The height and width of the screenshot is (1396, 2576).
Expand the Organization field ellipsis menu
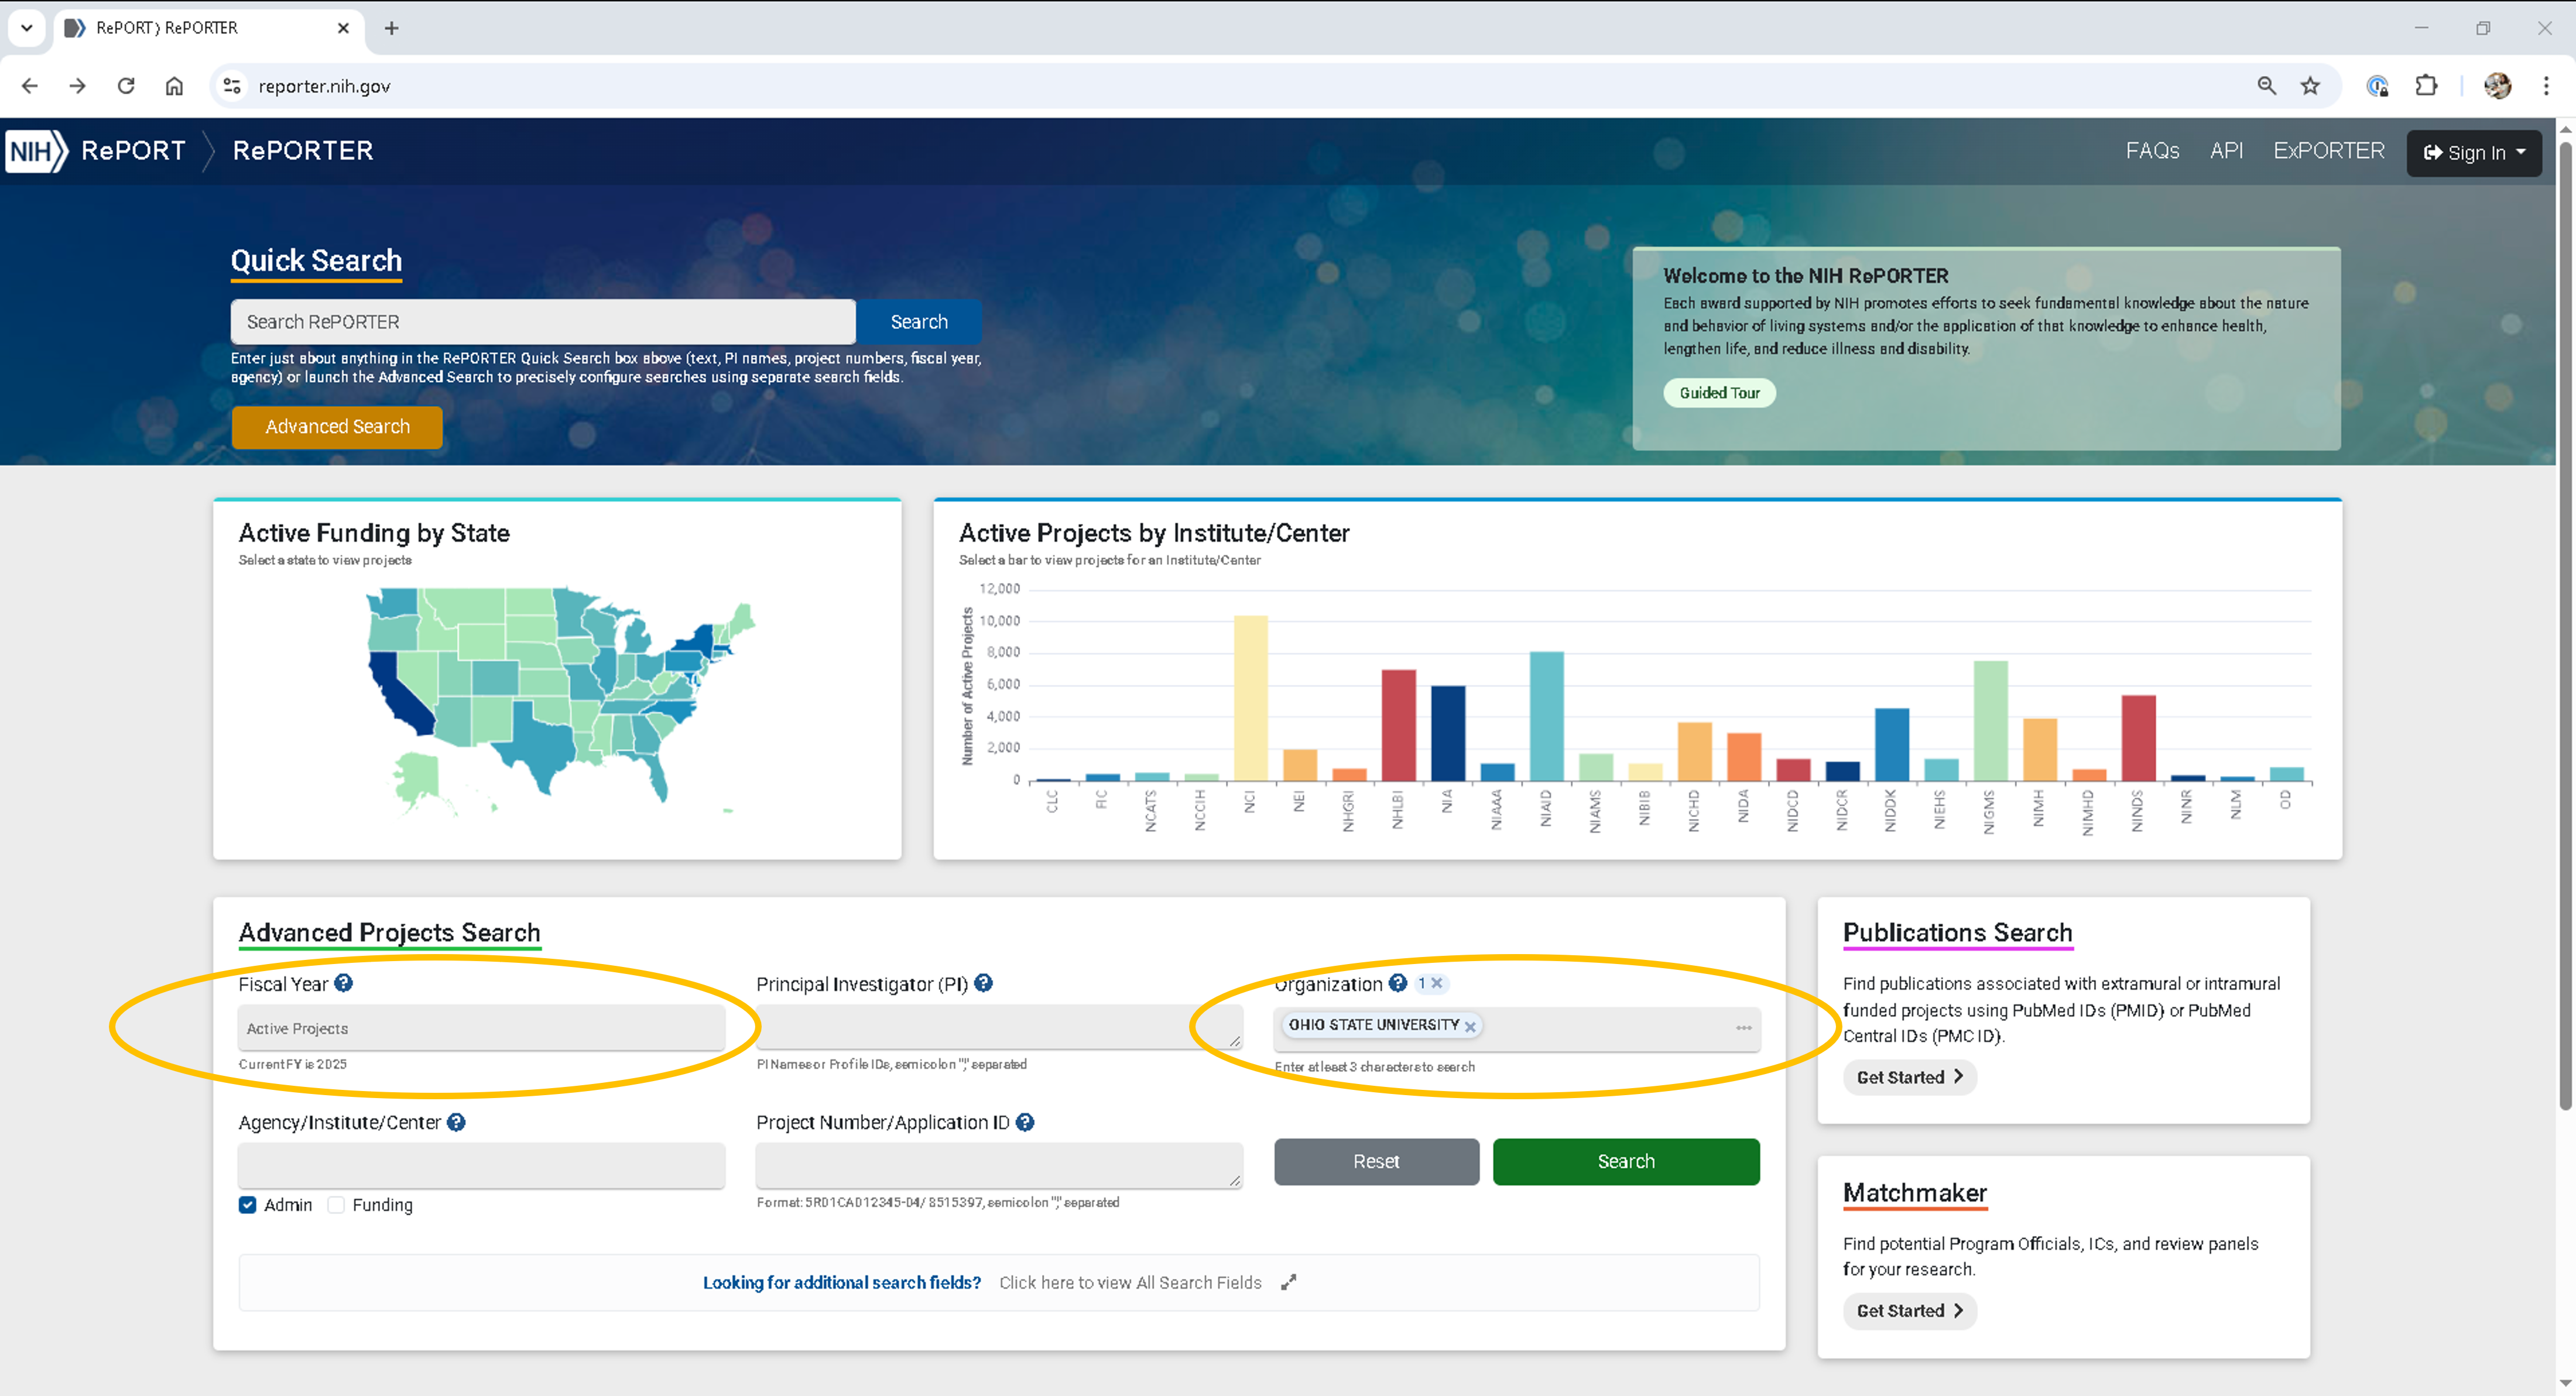[1743, 1028]
